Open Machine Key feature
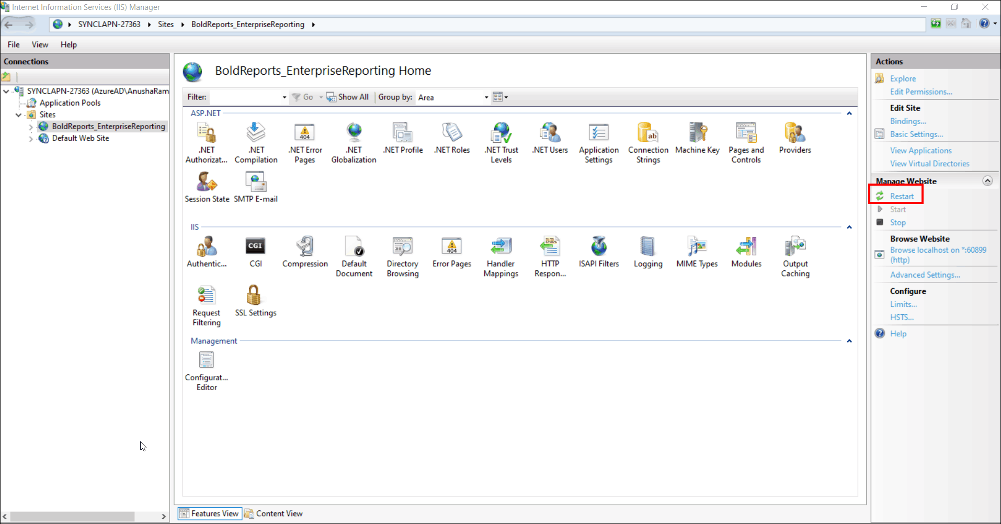The width and height of the screenshot is (1001, 524). coord(697,138)
